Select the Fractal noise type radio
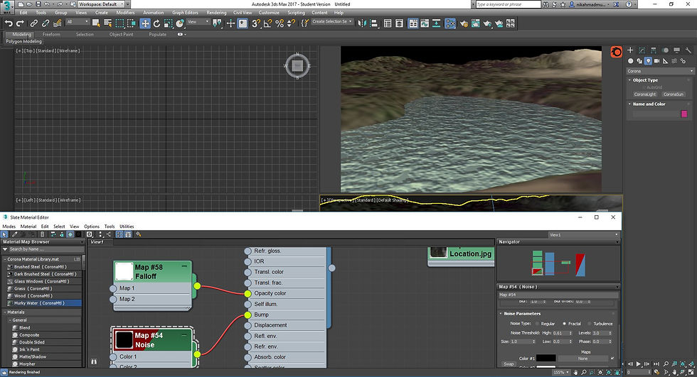Screen dimensions: 697x377 coord(564,324)
